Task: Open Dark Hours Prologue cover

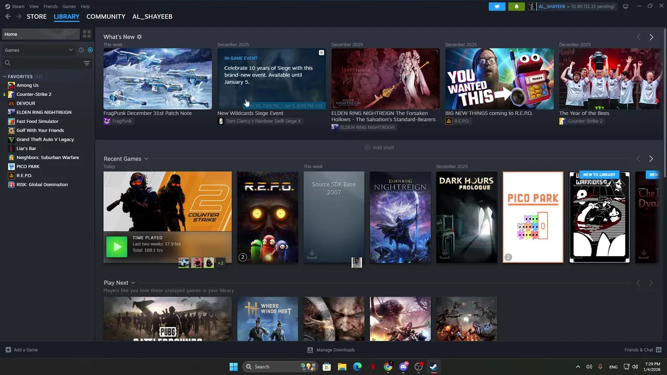Action: tap(466, 217)
